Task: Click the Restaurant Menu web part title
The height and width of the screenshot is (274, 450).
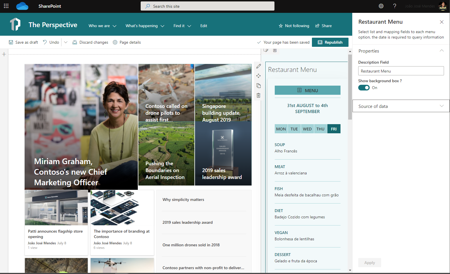Action: tap(292, 70)
